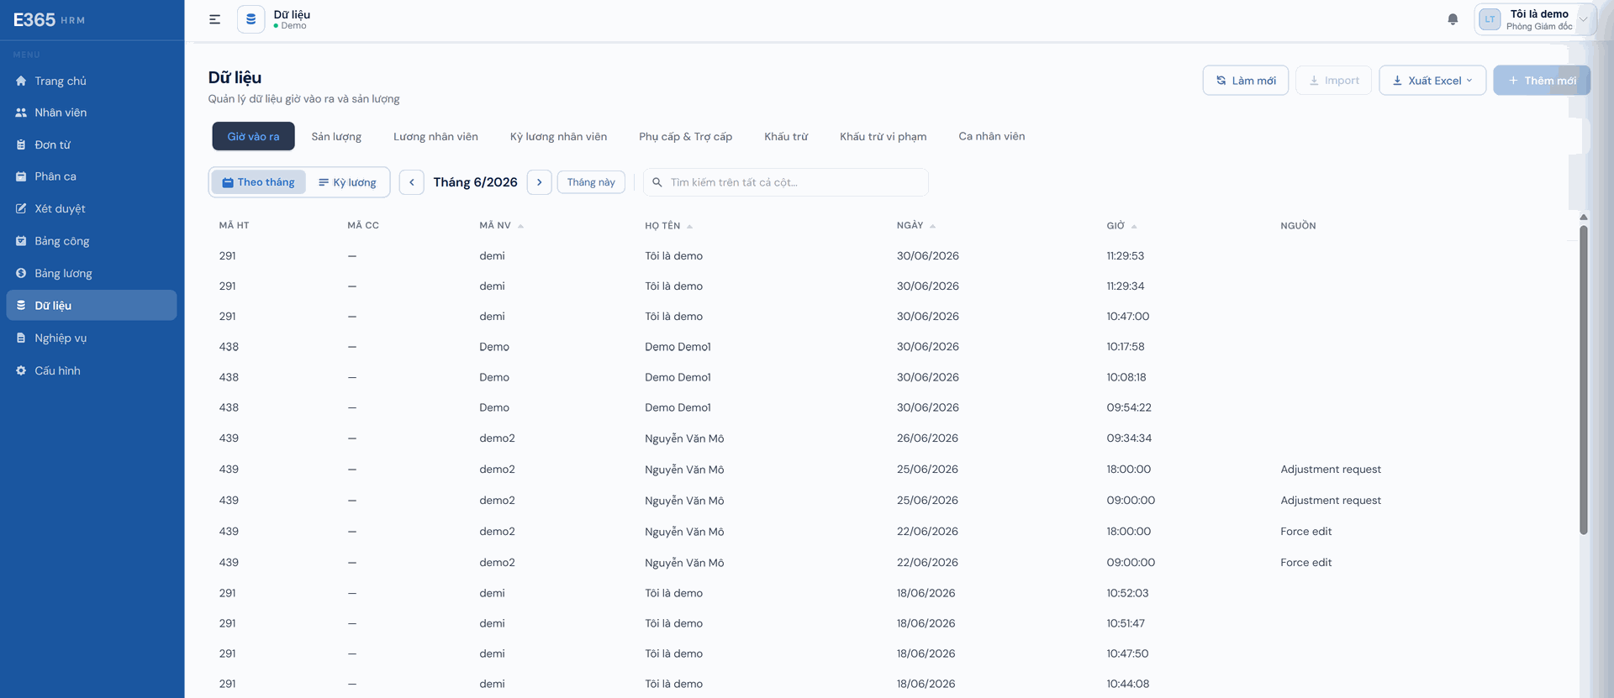The width and height of the screenshot is (1614, 698).
Task: Switch to Theo tháng view
Action: coord(258,182)
